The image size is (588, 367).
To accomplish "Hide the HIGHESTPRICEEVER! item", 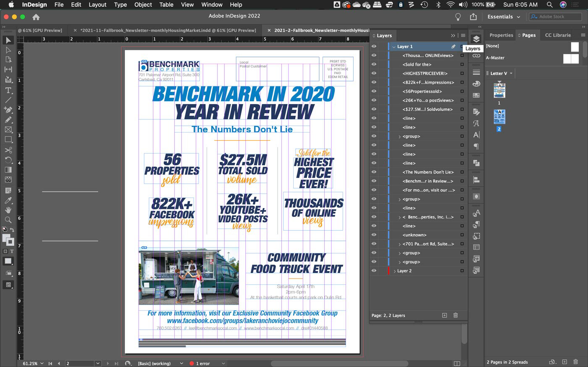I will [374, 73].
